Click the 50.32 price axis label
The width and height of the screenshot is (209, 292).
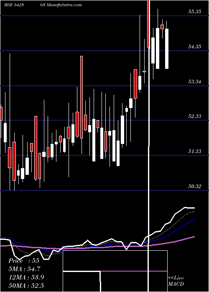click(x=194, y=186)
